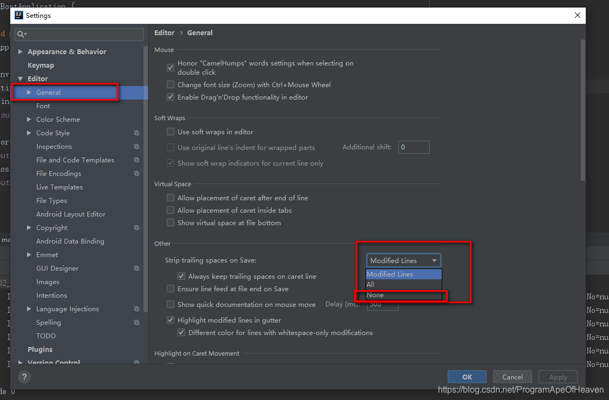Viewport: 609px width, 400px height.
Task: Toggle Honor CamelHumps words settings checkbox
Action: coord(171,68)
